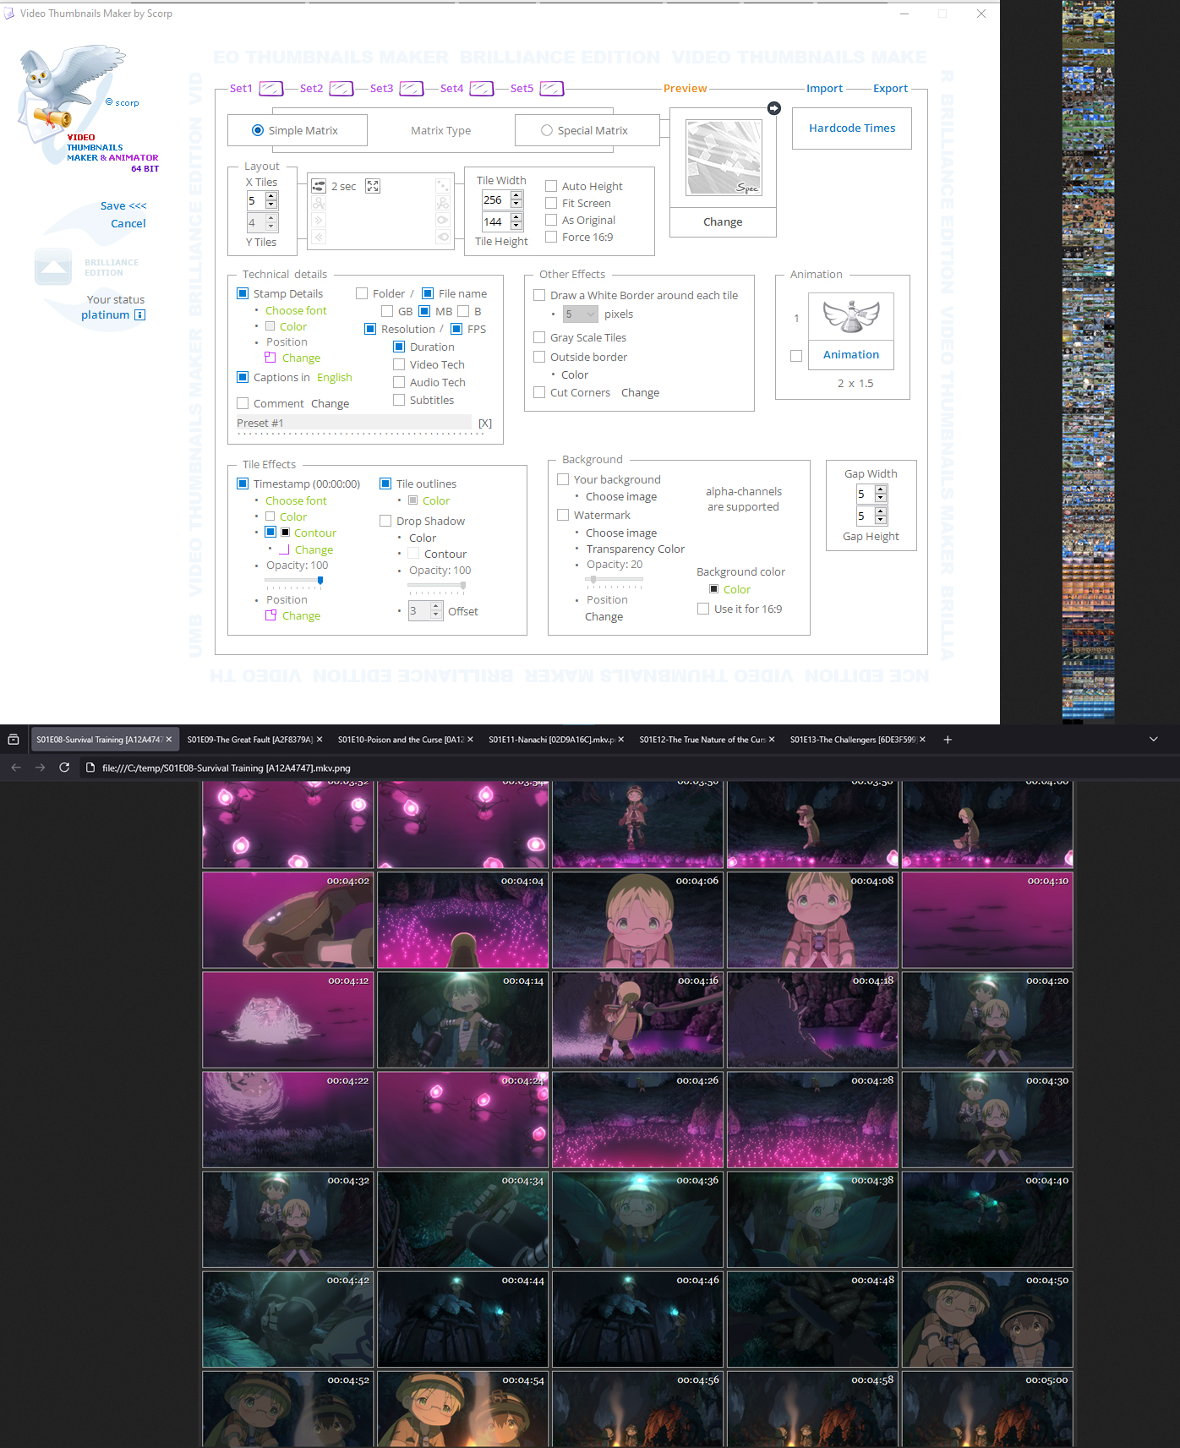Enable the Fit Screen checkbox

tap(551, 203)
